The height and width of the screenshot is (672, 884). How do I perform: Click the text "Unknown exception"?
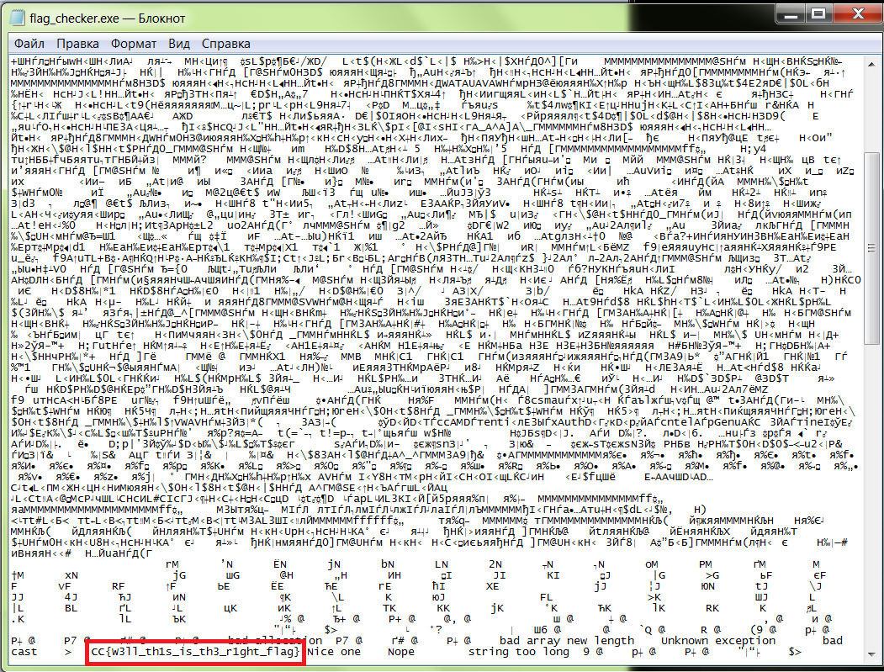tap(717, 641)
